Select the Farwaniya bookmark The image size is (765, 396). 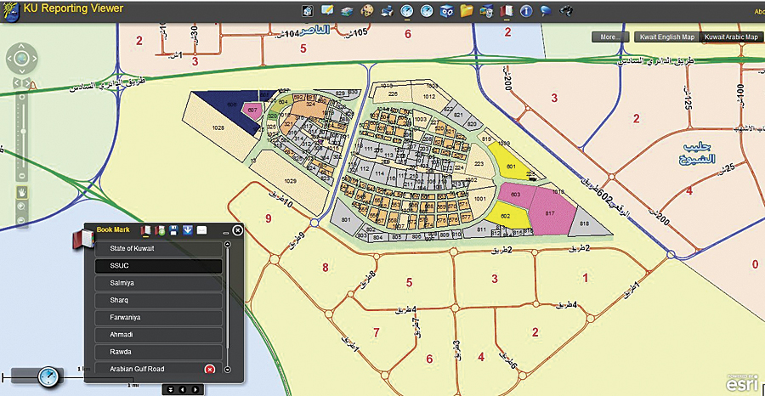pyautogui.click(x=159, y=318)
